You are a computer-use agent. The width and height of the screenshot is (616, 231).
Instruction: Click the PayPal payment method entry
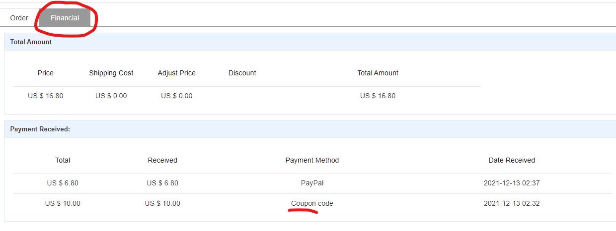(x=312, y=183)
